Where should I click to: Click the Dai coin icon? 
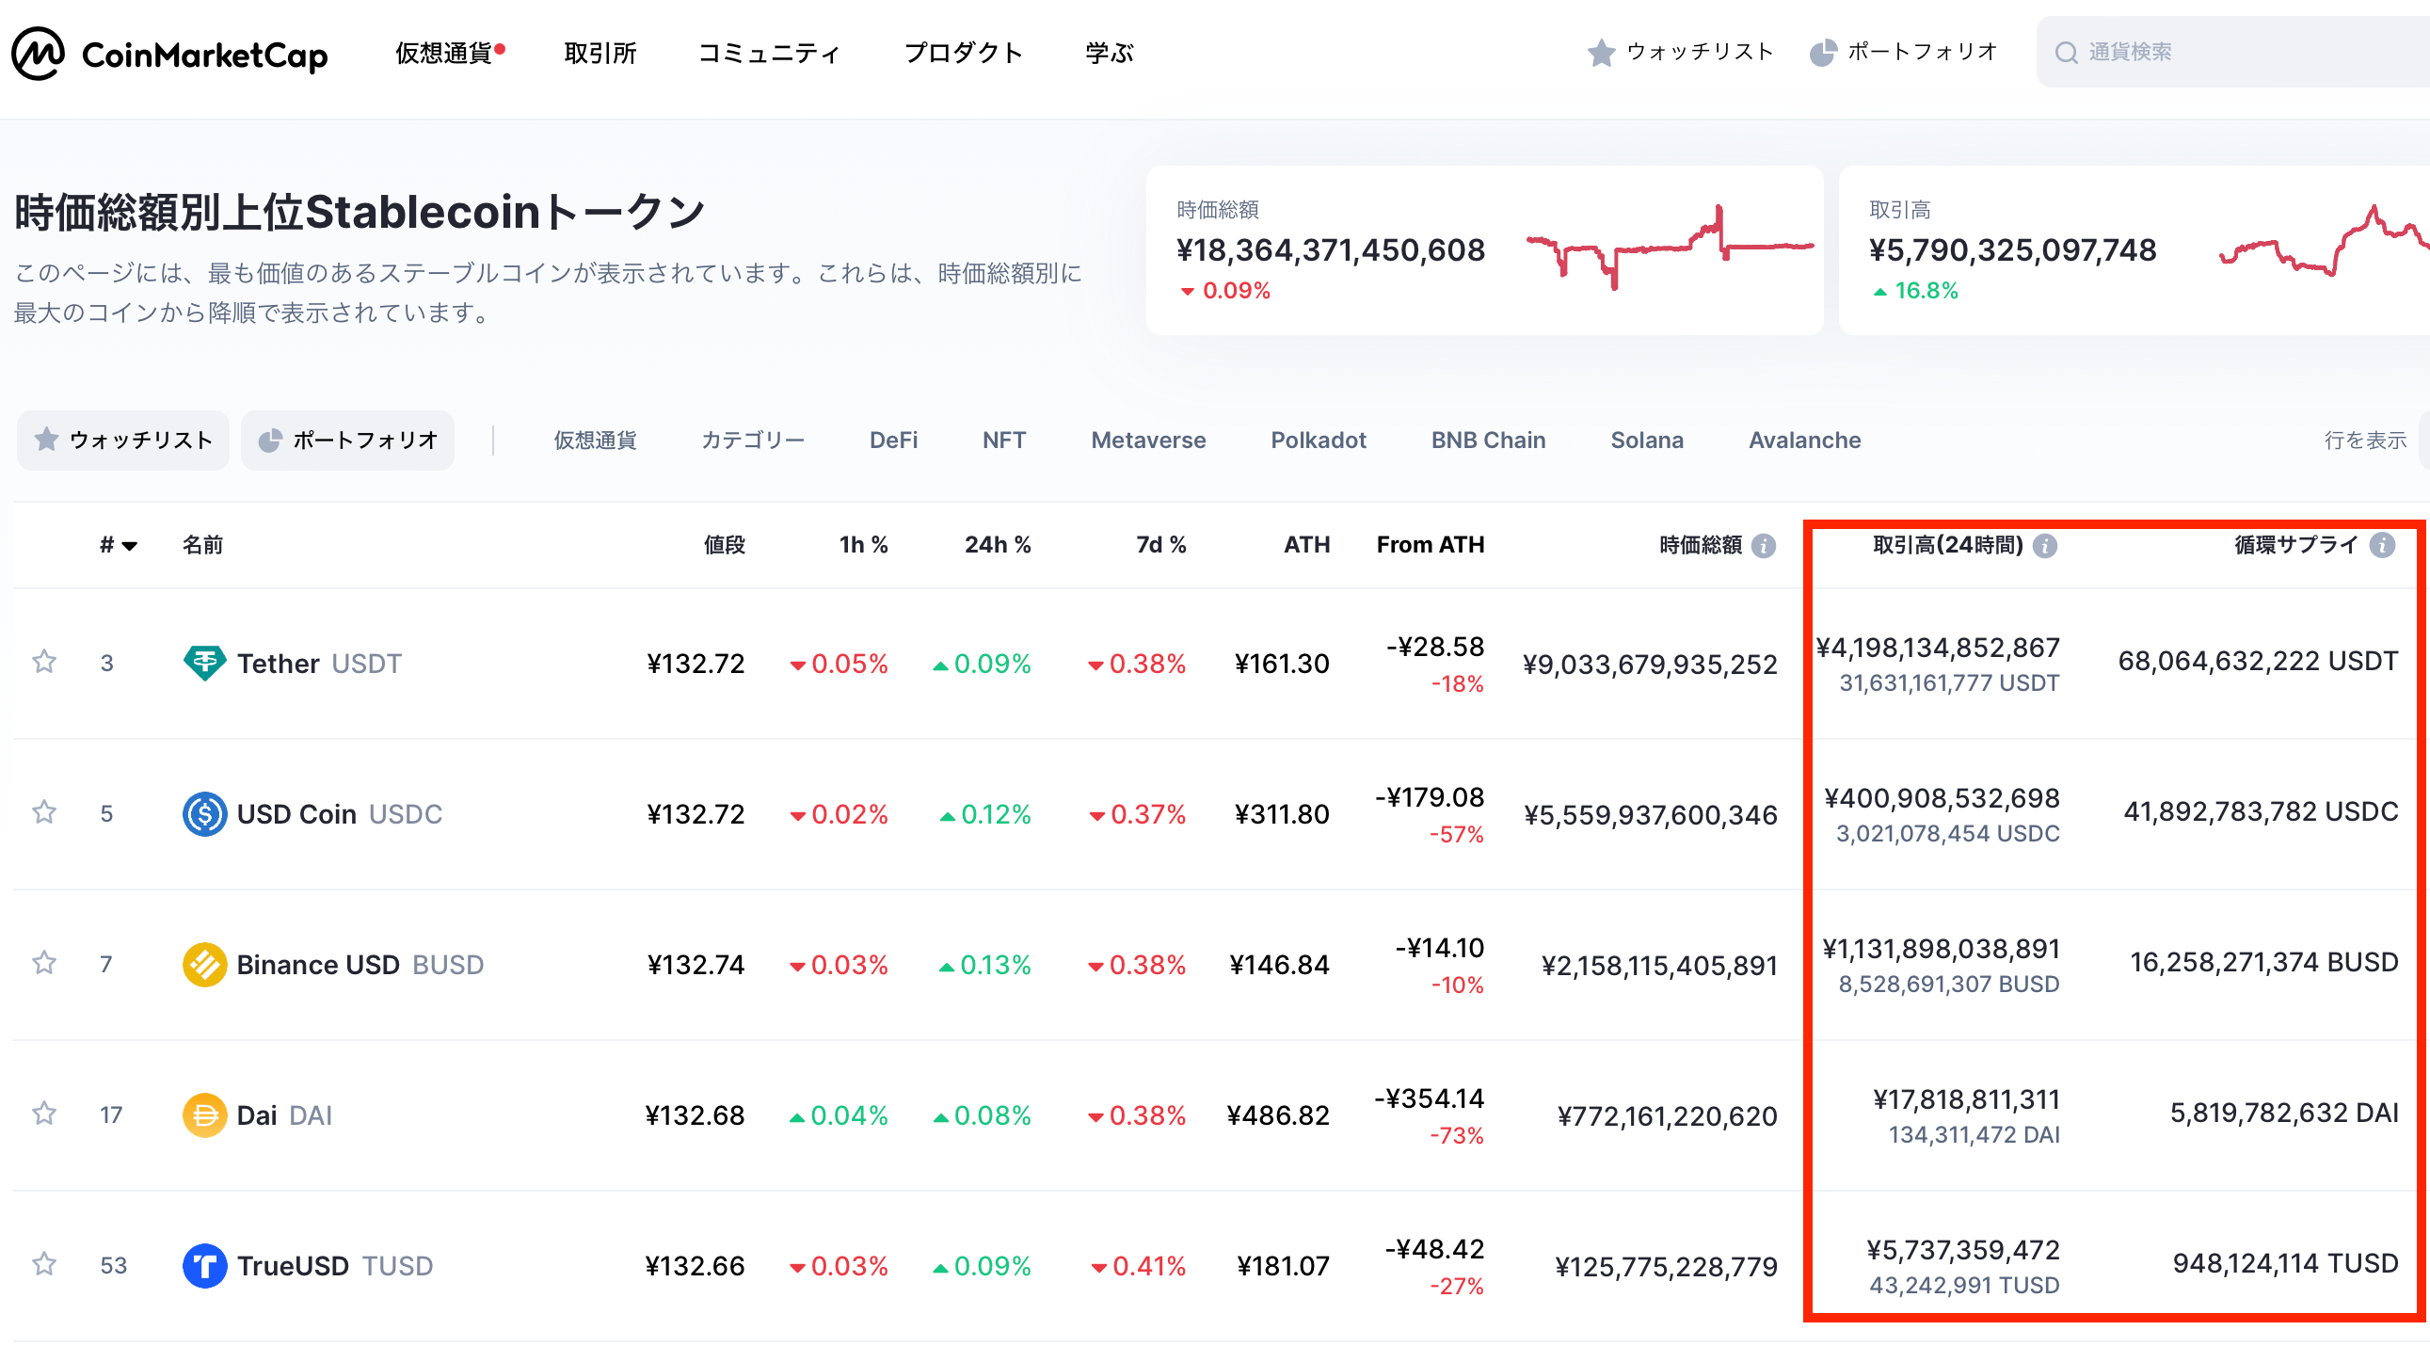pyautogui.click(x=204, y=1114)
